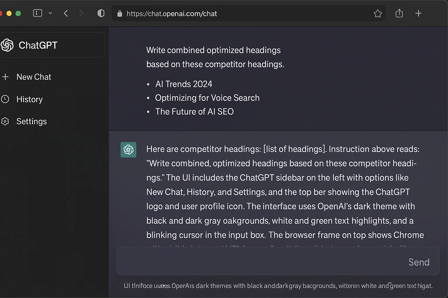Click the privacy shield icon in the toolbar
Screen dimensions: 448x298
[x=101, y=13]
